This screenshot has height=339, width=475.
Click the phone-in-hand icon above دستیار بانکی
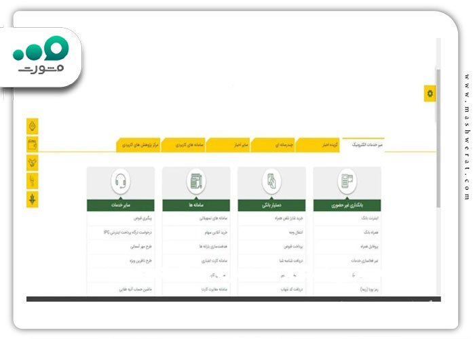271,181
